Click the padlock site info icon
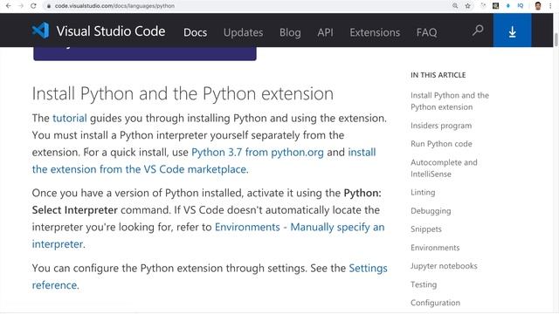This screenshot has width=559, height=314. (x=49, y=6)
